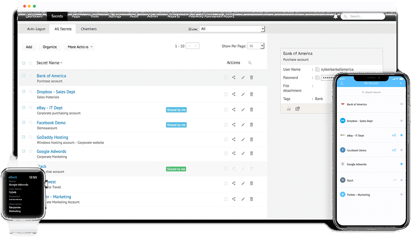Share the Google Adwords secret
413x237 pixels.
(234, 153)
